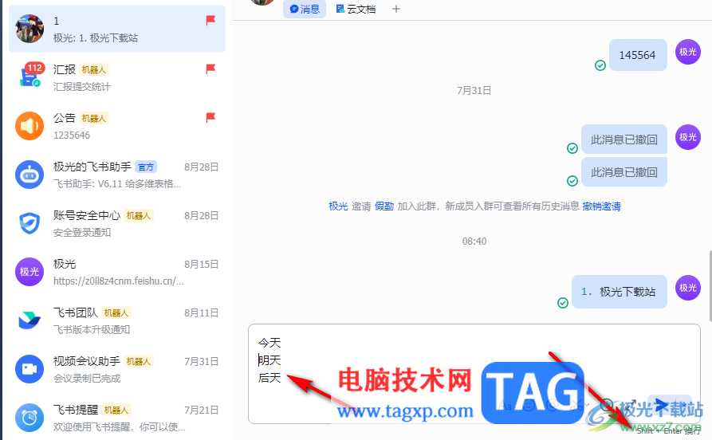Click the 官方 tag on 飞书助手
712x440 pixels.
pos(146,167)
